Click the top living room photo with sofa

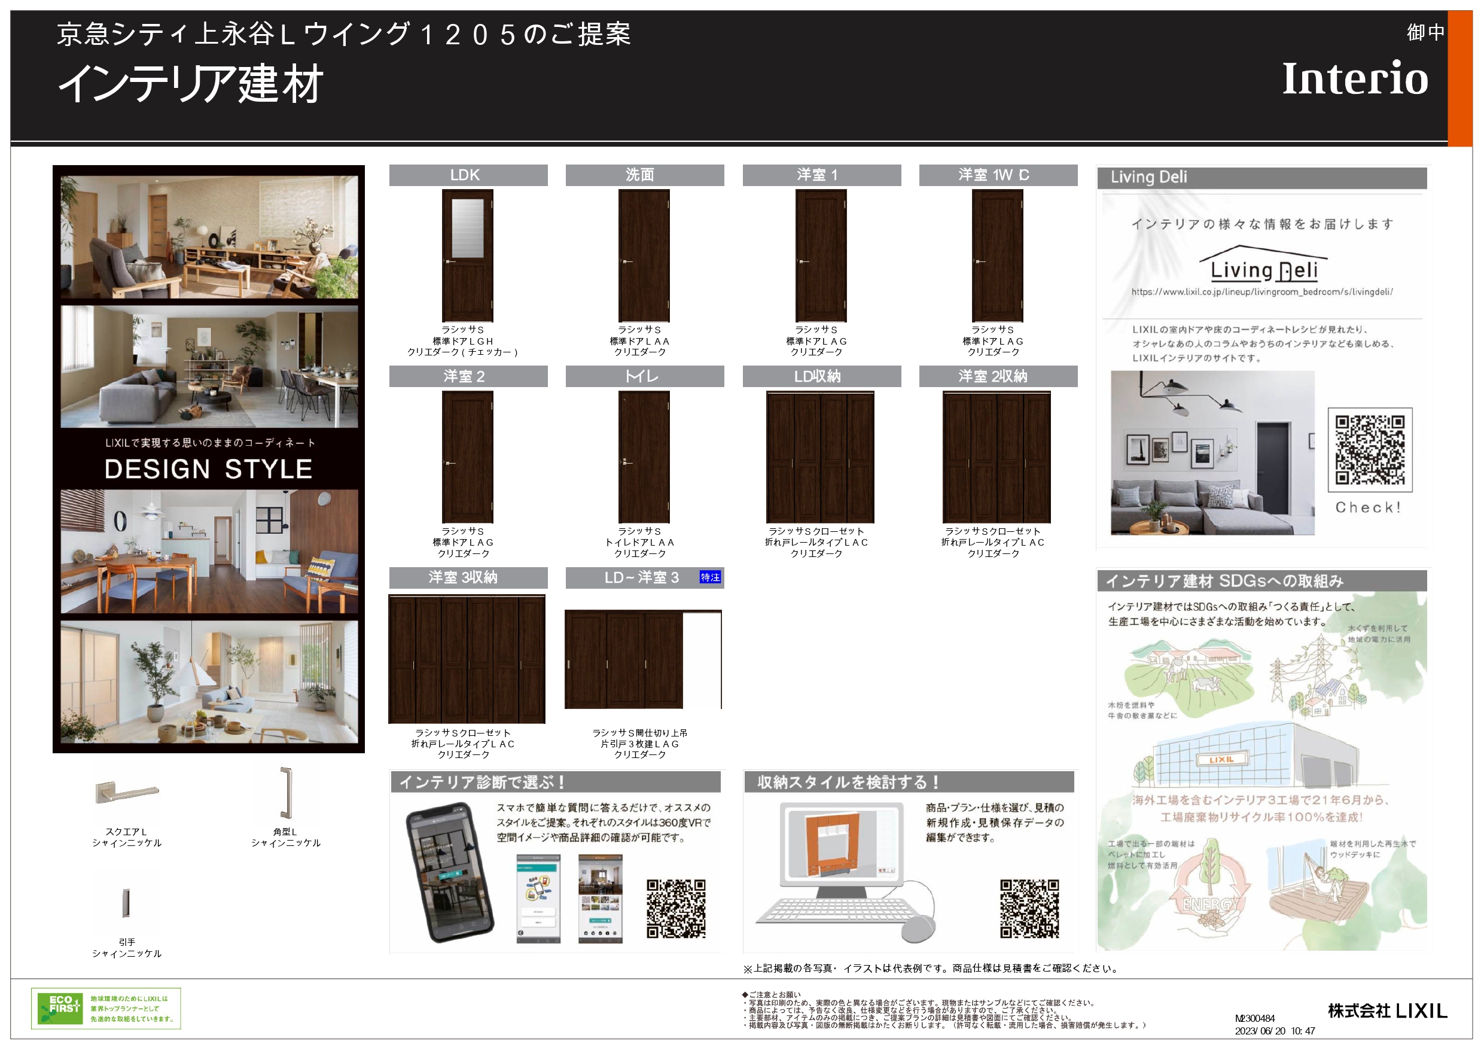pyautogui.click(x=209, y=238)
